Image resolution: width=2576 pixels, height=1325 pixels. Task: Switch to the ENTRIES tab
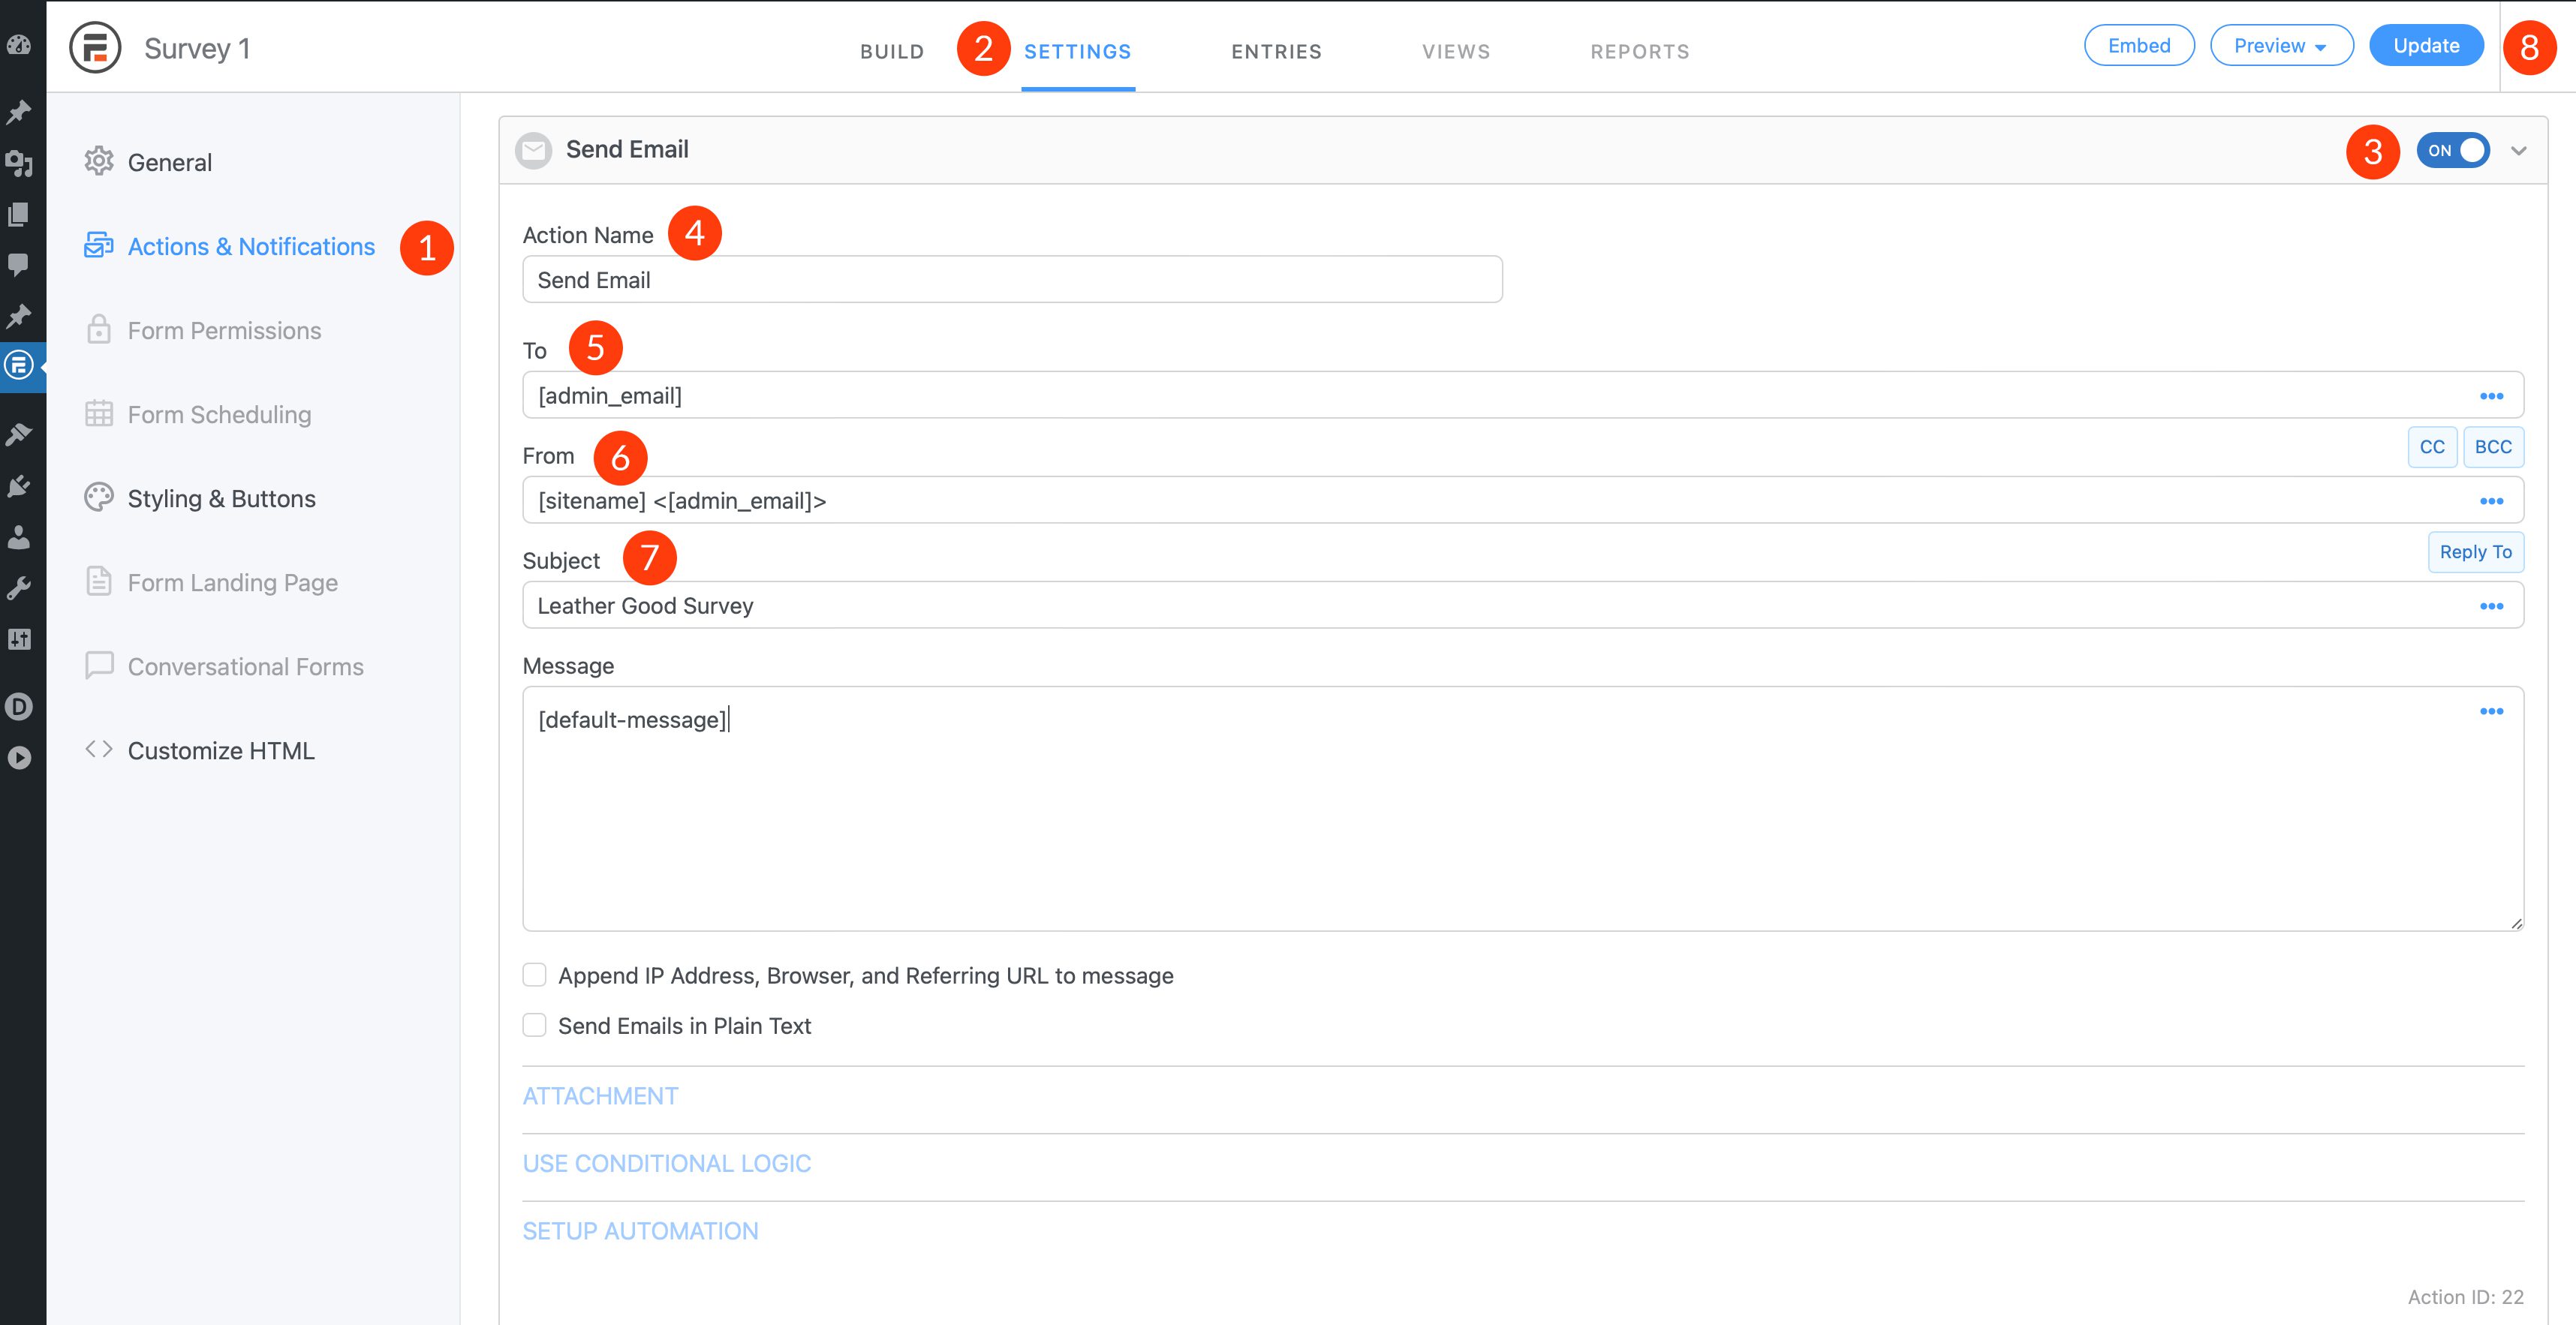tap(1276, 49)
